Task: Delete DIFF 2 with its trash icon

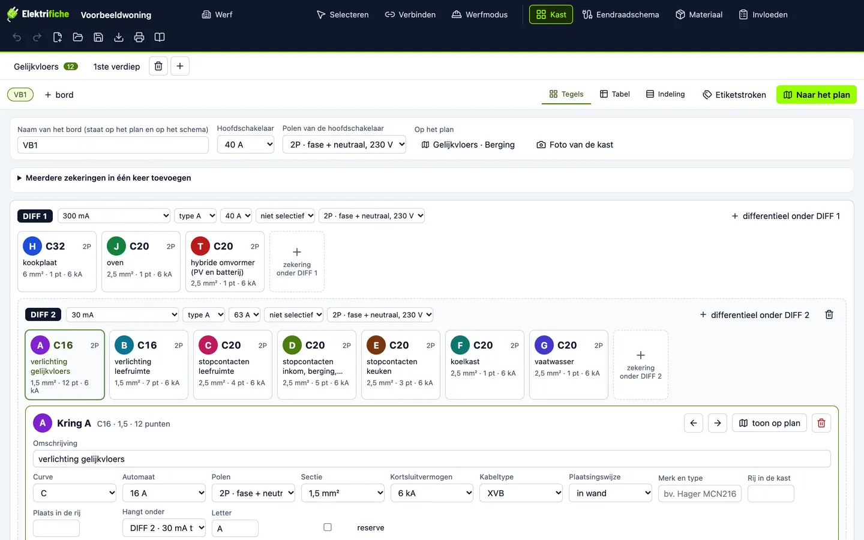Action: (x=829, y=314)
